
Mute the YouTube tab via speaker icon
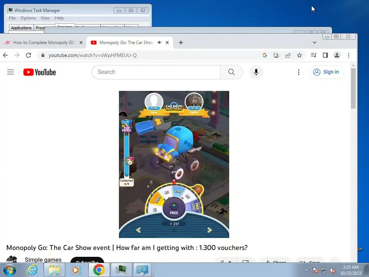[x=160, y=43]
